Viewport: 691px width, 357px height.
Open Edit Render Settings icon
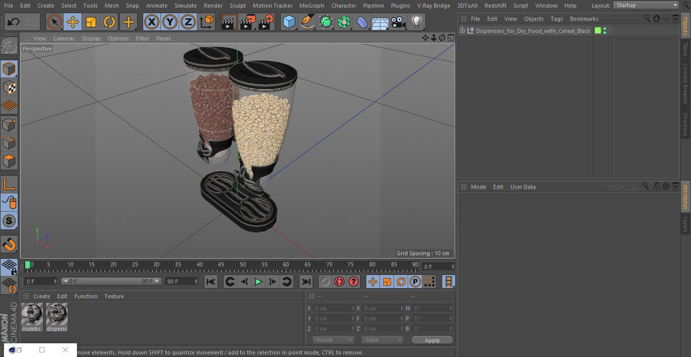(266, 22)
